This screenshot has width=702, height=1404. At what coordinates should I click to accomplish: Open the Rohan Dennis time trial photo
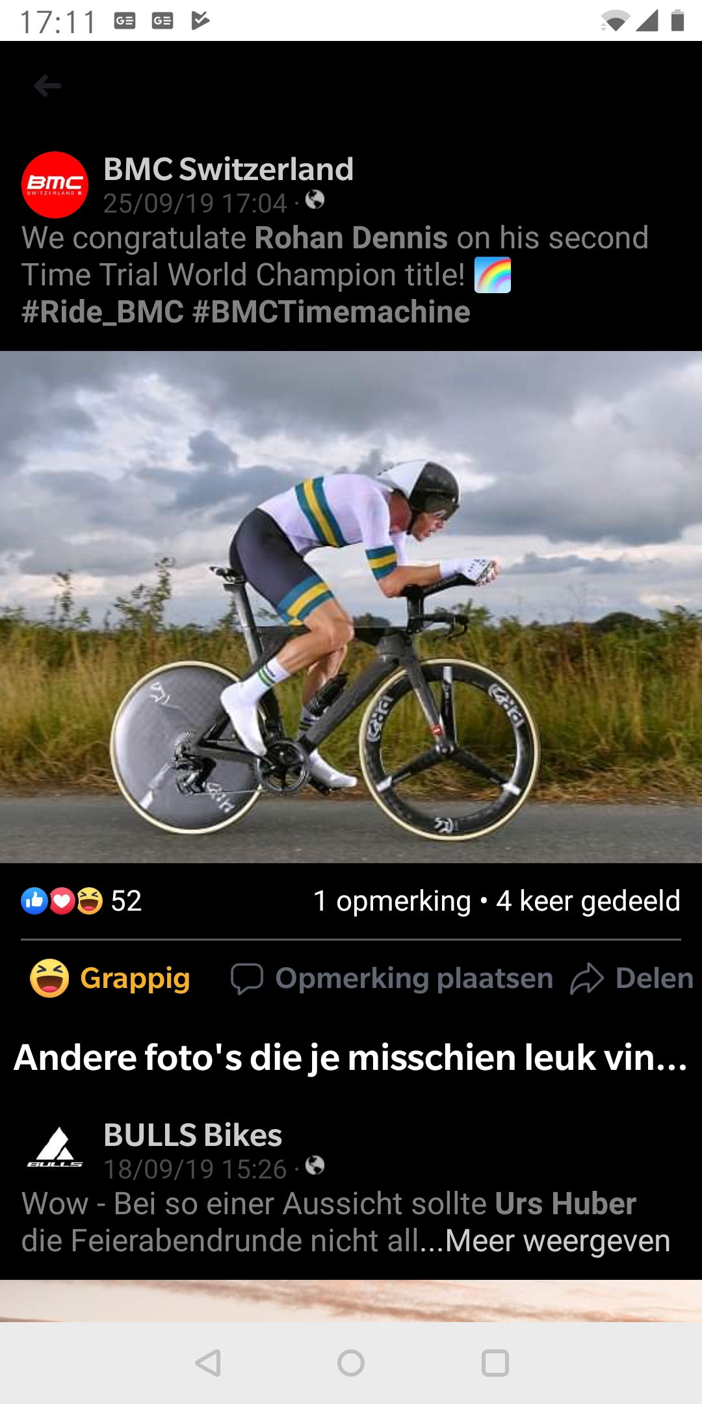pos(351,607)
